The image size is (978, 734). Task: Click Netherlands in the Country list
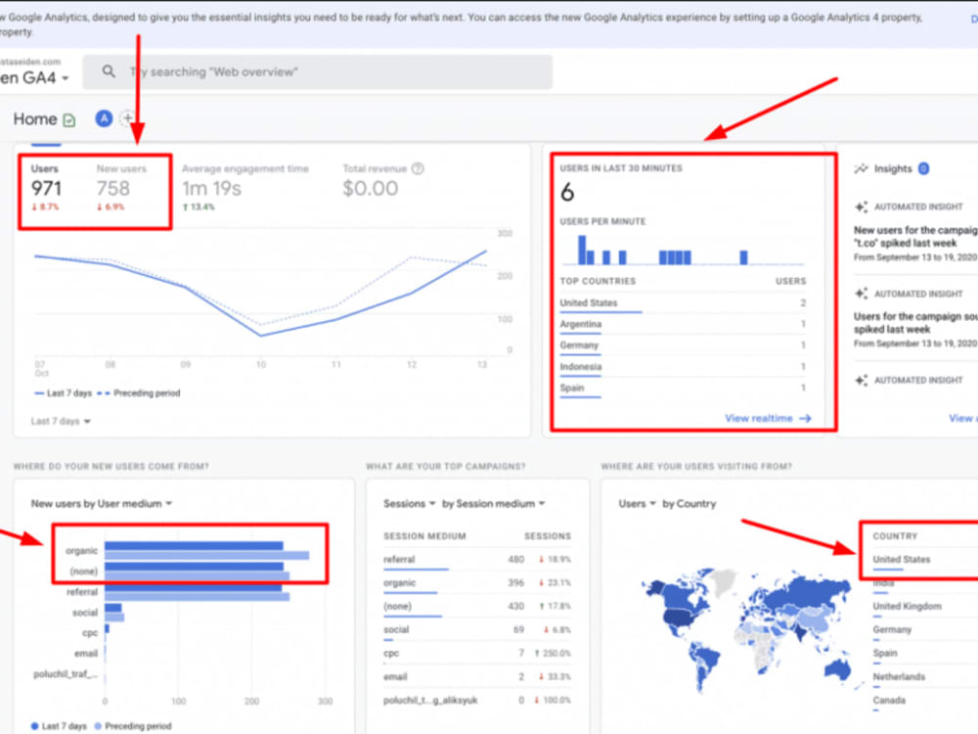[899, 676]
